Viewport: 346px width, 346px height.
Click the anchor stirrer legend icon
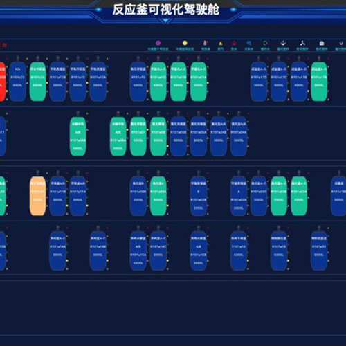(283, 43)
